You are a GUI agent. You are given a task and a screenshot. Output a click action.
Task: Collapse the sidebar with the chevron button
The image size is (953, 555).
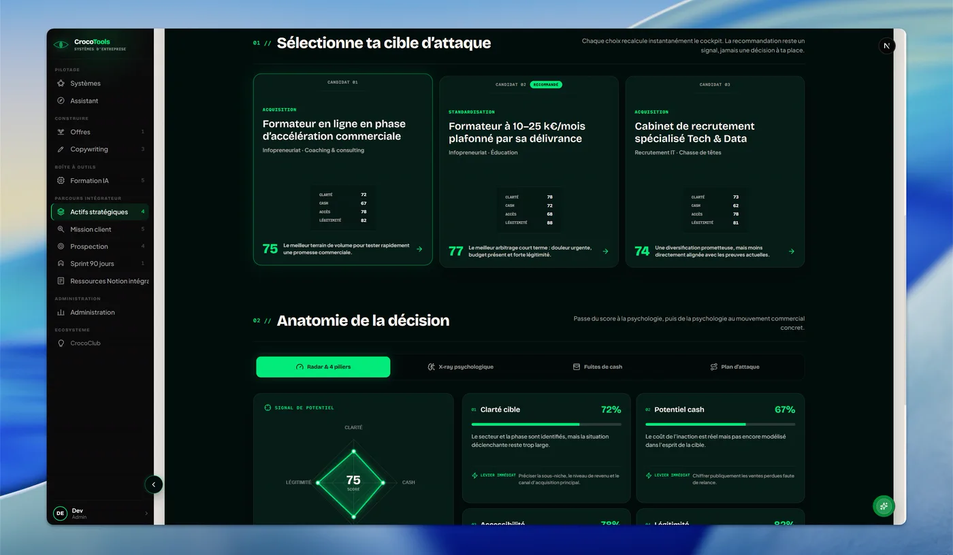[154, 484]
